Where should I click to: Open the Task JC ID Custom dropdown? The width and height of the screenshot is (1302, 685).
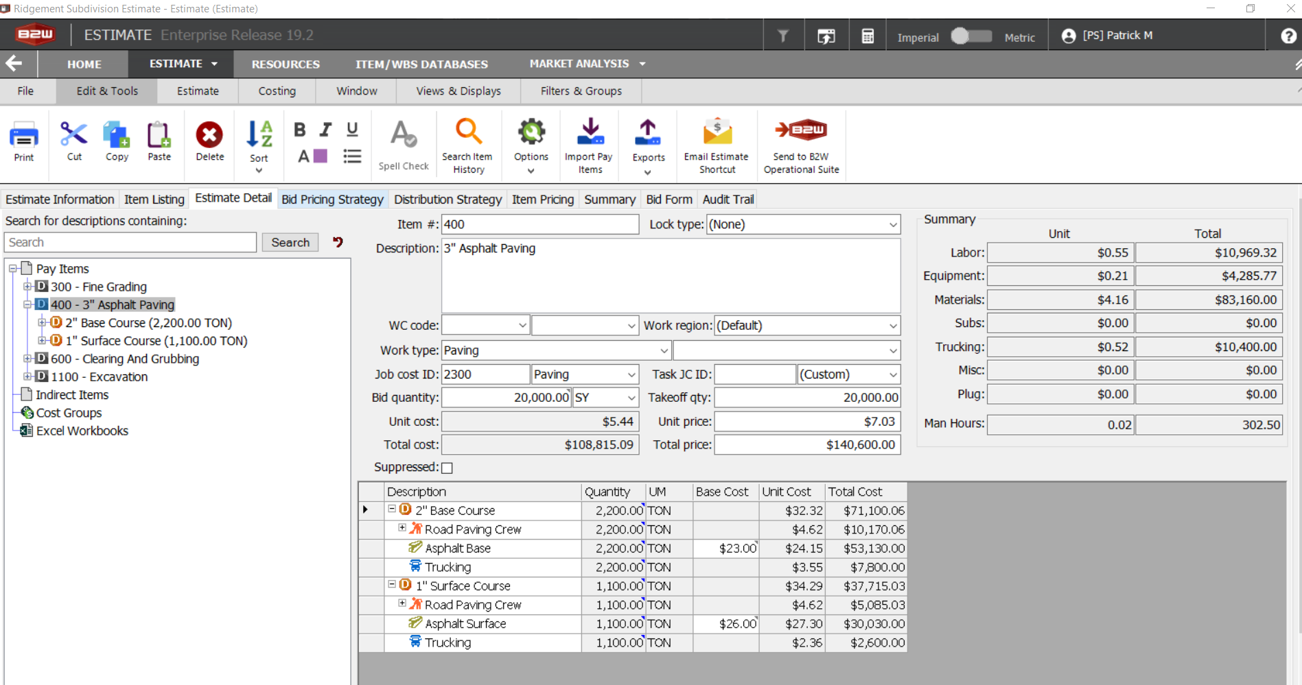click(x=892, y=374)
